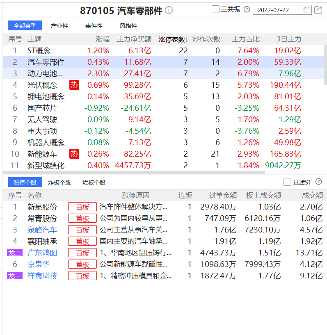Click 首板 tag for 襄阳轴承
This screenshot has height=335, width=327.
pos(82,242)
